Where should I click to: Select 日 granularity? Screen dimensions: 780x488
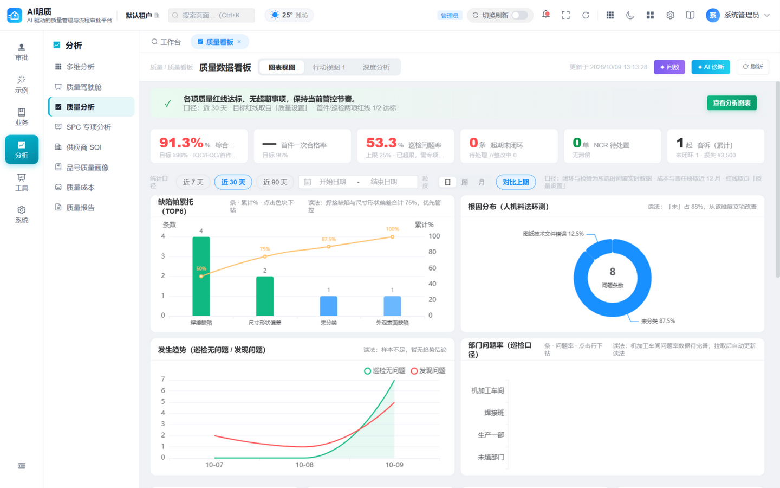click(x=447, y=182)
